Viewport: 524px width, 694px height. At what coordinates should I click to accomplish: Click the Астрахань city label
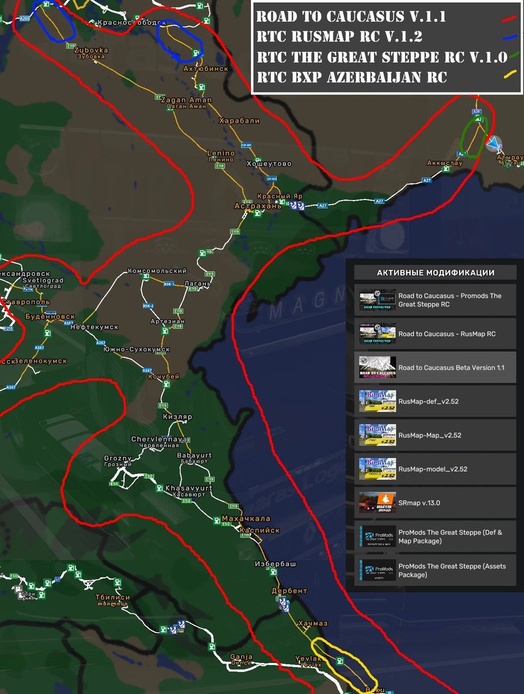[257, 206]
